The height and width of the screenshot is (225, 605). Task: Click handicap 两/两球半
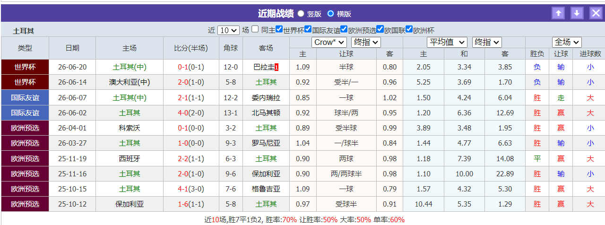point(346,174)
